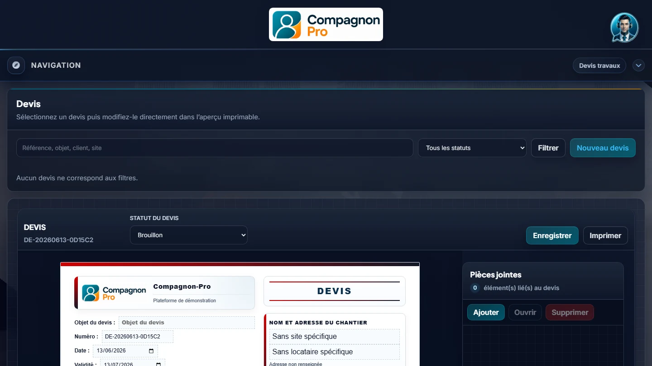Open the Tous les statuts dropdown
This screenshot has width=652, height=366.
[472, 148]
